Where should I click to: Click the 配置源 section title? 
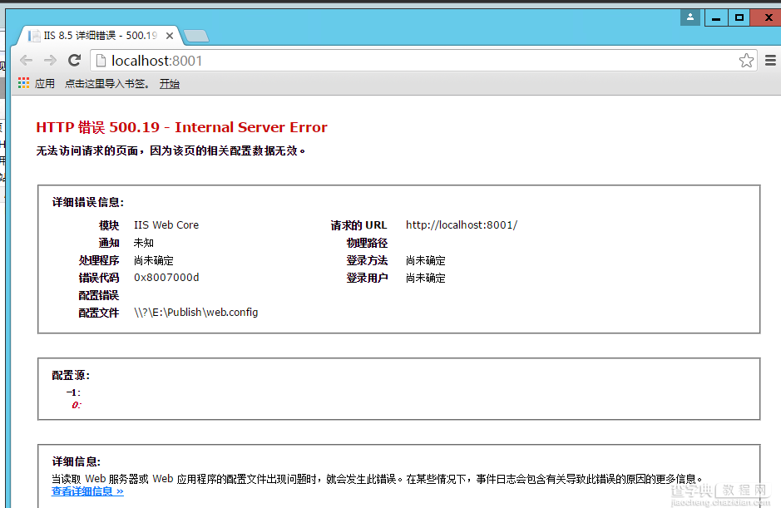[71, 375]
